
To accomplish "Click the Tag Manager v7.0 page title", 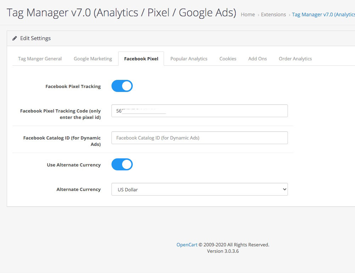I will coord(121,12).
